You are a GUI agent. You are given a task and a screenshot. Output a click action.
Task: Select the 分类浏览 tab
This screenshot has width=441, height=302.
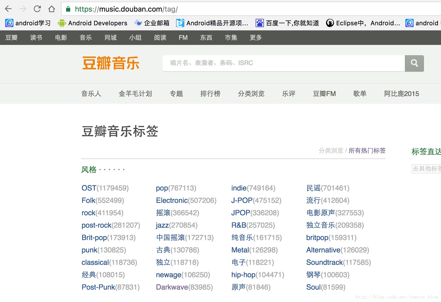click(x=251, y=94)
